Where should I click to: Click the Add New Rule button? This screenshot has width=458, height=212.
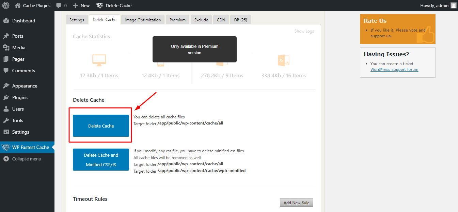[x=296, y=203]
